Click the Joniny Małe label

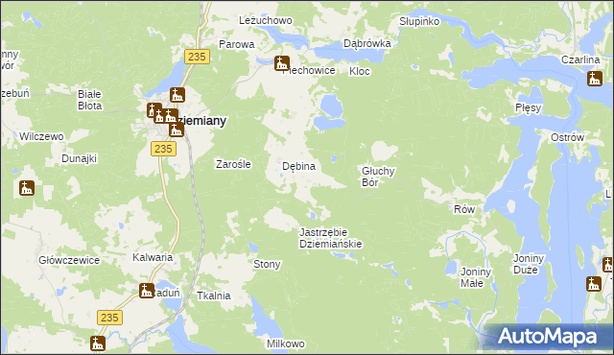click(x=476, y=277)
